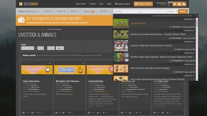The width and height of the screenshot is (207, 116).
Task: Click Elle's New Barn Animals thumbnail
Action: pos(121,69)
